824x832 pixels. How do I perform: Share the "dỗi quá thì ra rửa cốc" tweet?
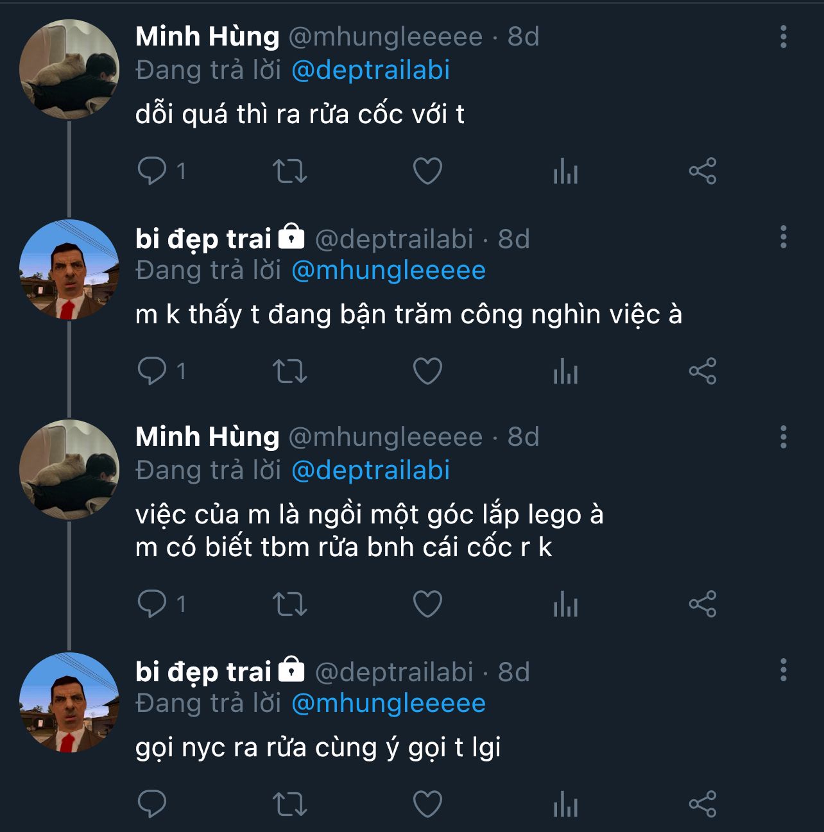(703, 171)
